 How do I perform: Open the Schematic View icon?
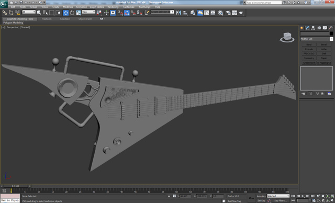tap(213, 13)
